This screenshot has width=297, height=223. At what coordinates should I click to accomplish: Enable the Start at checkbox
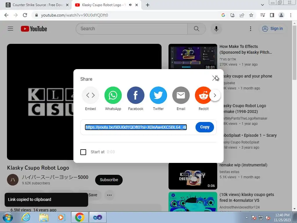coord(83,152)
